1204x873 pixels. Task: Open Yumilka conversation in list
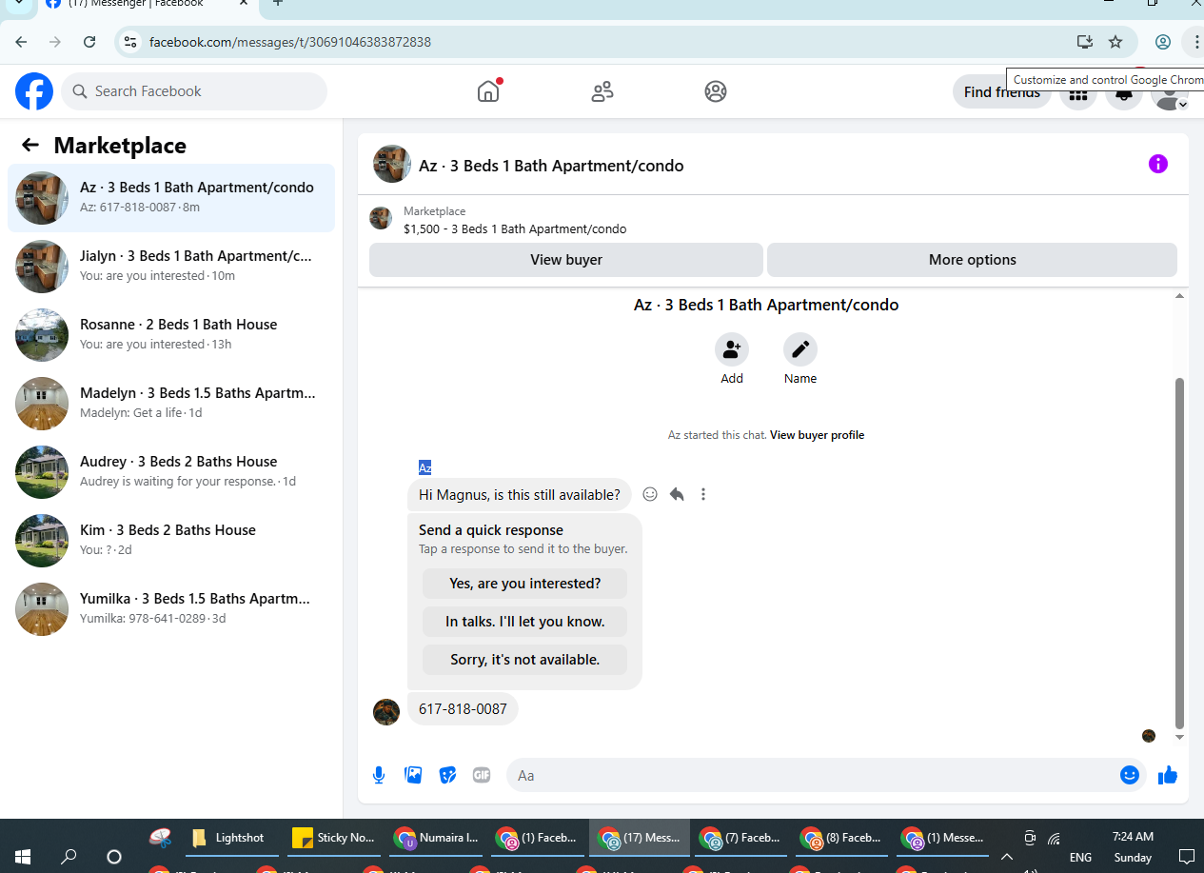[171, 609]
